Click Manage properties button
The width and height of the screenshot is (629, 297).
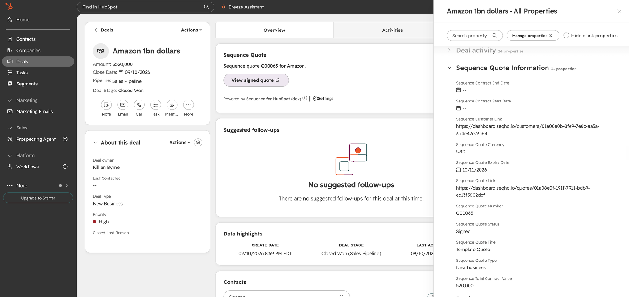pyautogui.click(x=533, y=36)
